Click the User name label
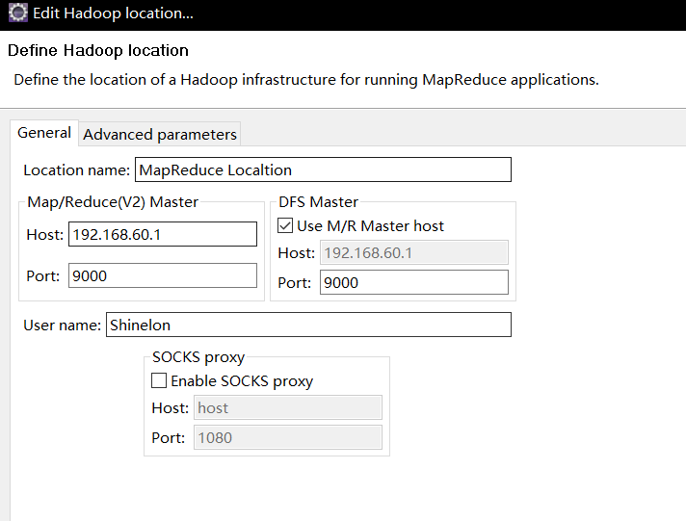 coord(62,326)
